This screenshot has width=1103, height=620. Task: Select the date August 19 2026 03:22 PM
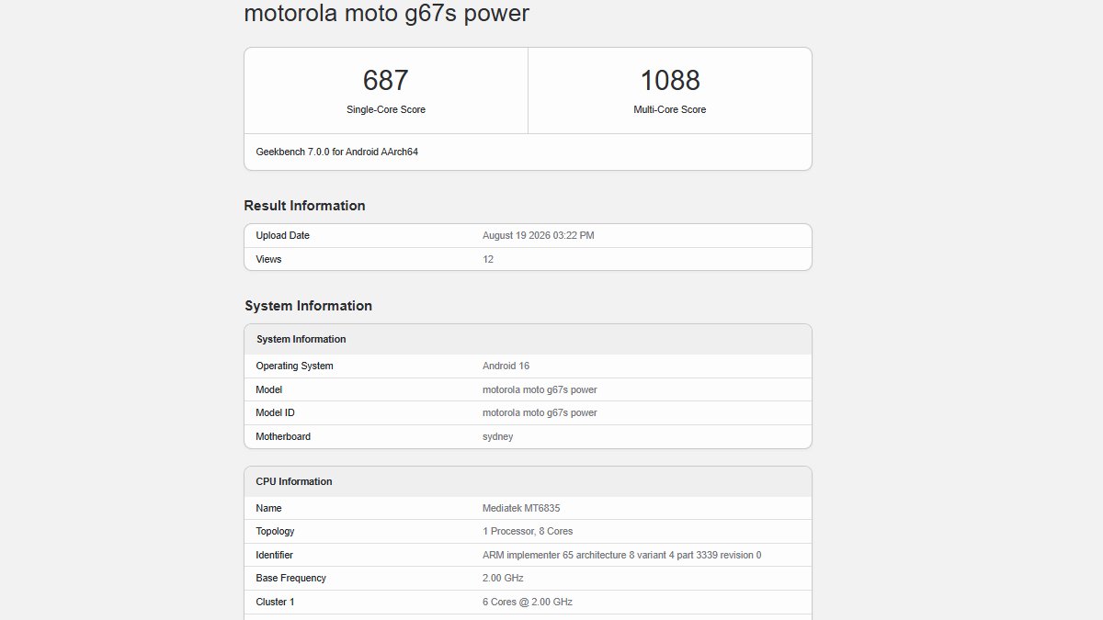[x=539, y=235]
